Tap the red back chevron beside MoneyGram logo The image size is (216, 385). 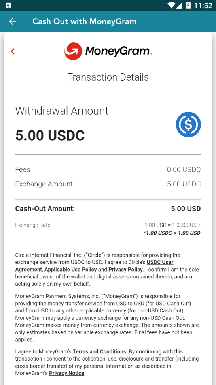point(13,51)
